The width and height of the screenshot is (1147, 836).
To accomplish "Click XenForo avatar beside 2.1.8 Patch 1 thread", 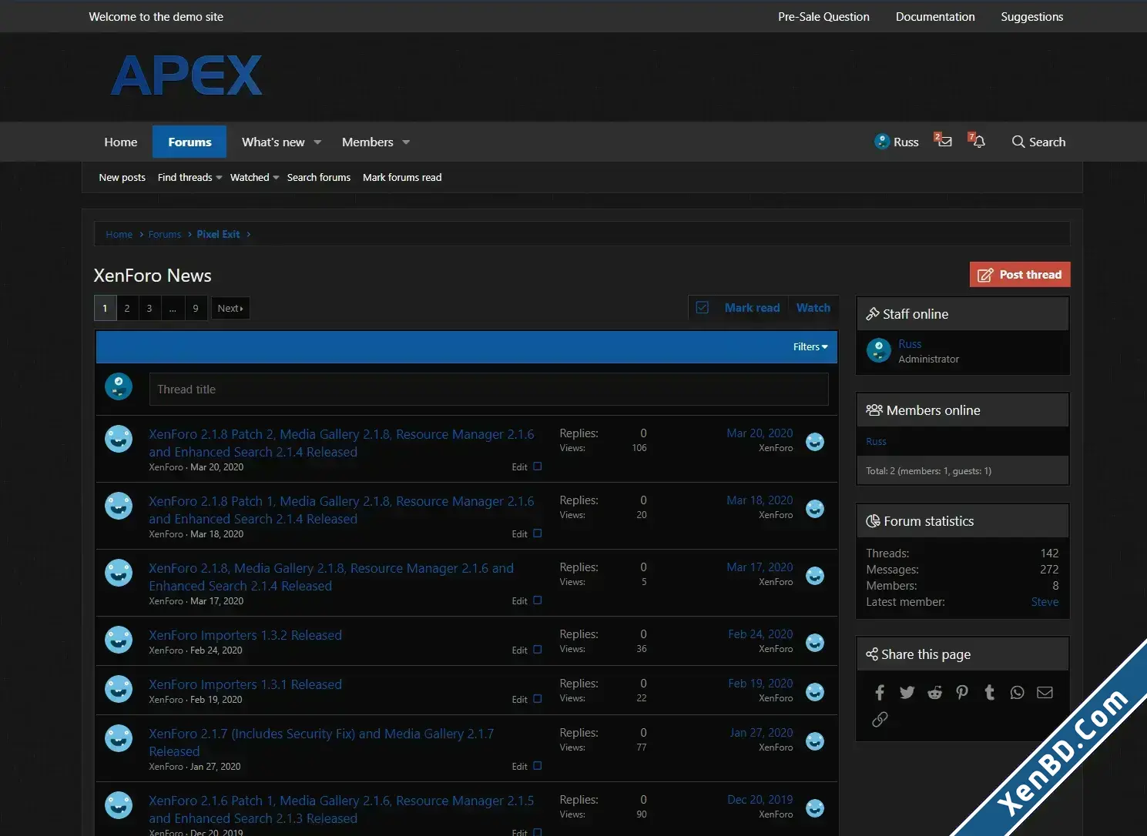I will 119,506.
